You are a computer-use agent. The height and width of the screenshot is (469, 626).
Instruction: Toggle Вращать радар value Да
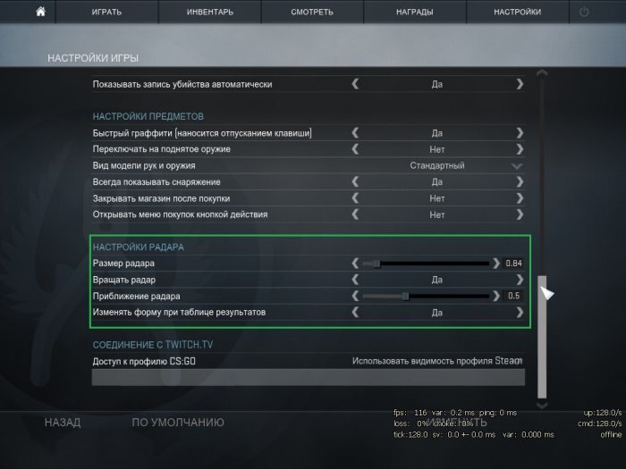point(437,280)
